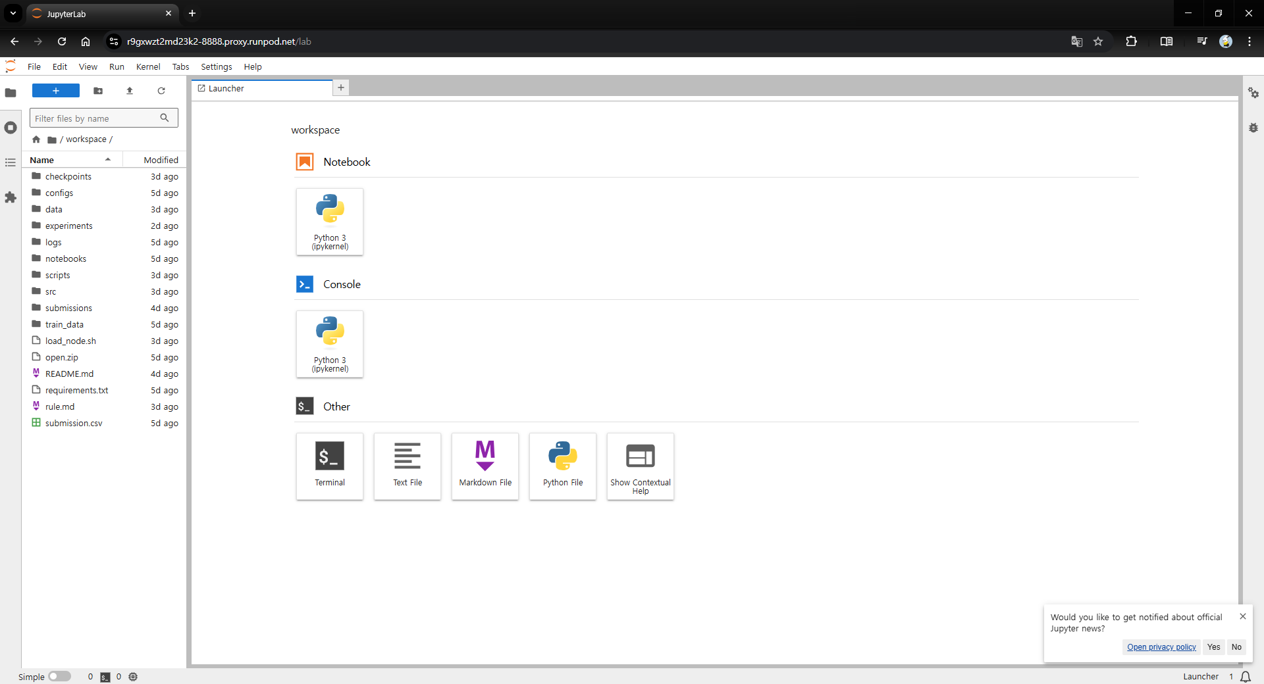This screenshot has height=684, width=1264.
Task: Select the submissions folder
Action: [x=104, y=308]
